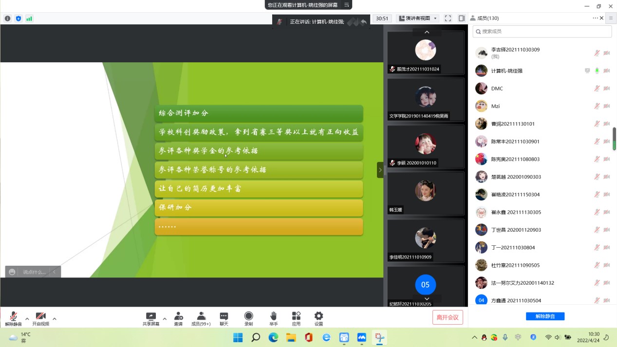The height and width of the screenshot is (347, 617).
Task: Select member 楚茗越 202001090303
Action: [x=542, y=177]
